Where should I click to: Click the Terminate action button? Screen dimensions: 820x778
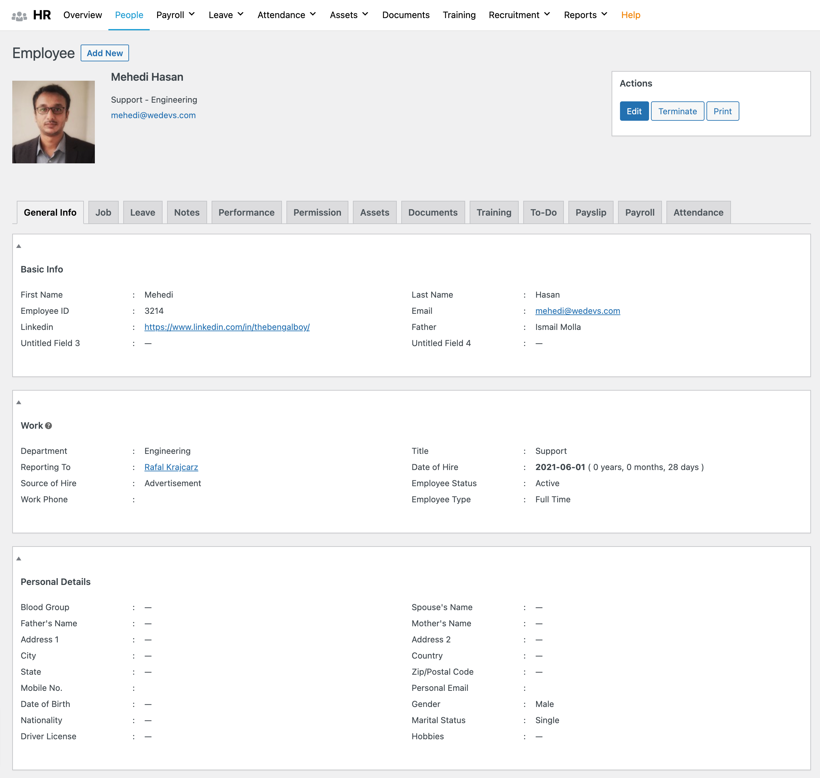pos(677,111)
